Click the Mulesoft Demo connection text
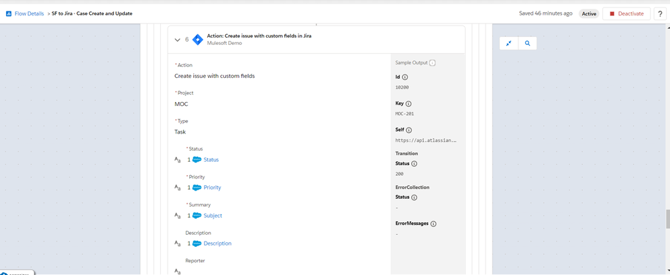The image size is (670, 275). pyautogui.click(x=224, y=43)
